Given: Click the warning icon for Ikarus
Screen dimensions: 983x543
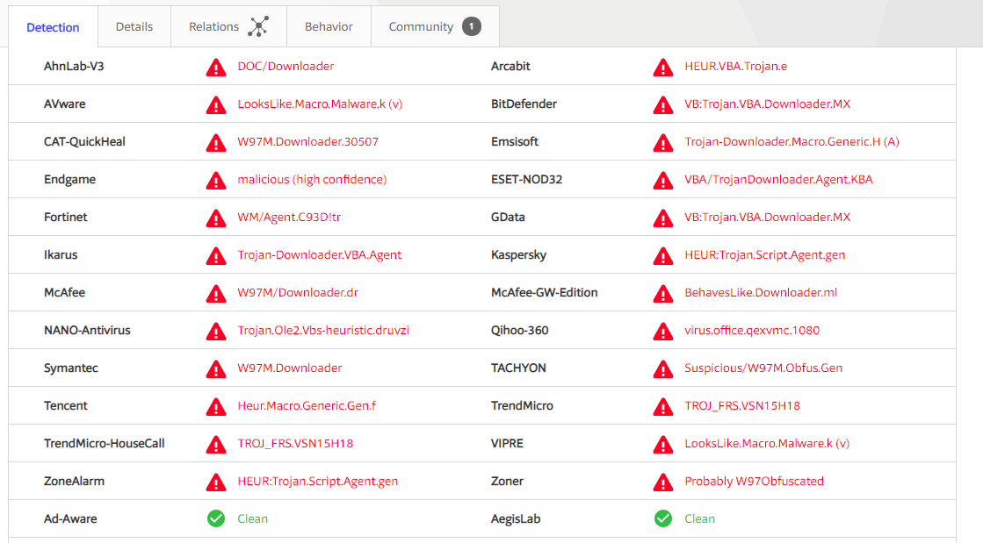Looking at the screenshot, I should [x=215, y=255].
